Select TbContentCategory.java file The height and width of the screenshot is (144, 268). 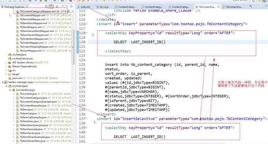click(x=33, y=98)
